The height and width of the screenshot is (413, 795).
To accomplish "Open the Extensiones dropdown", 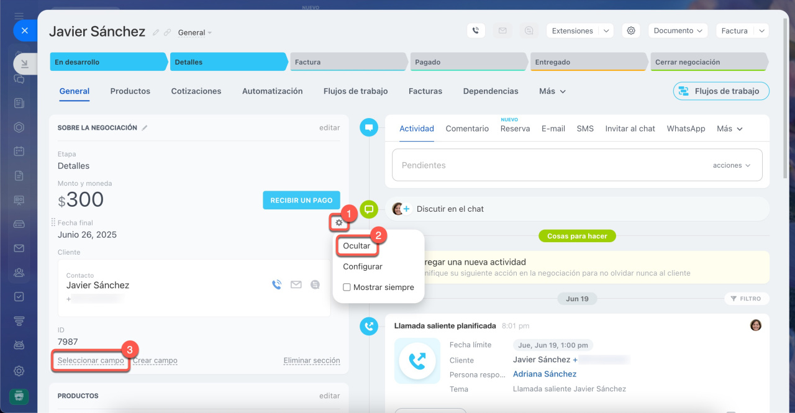I will [579, 30].
